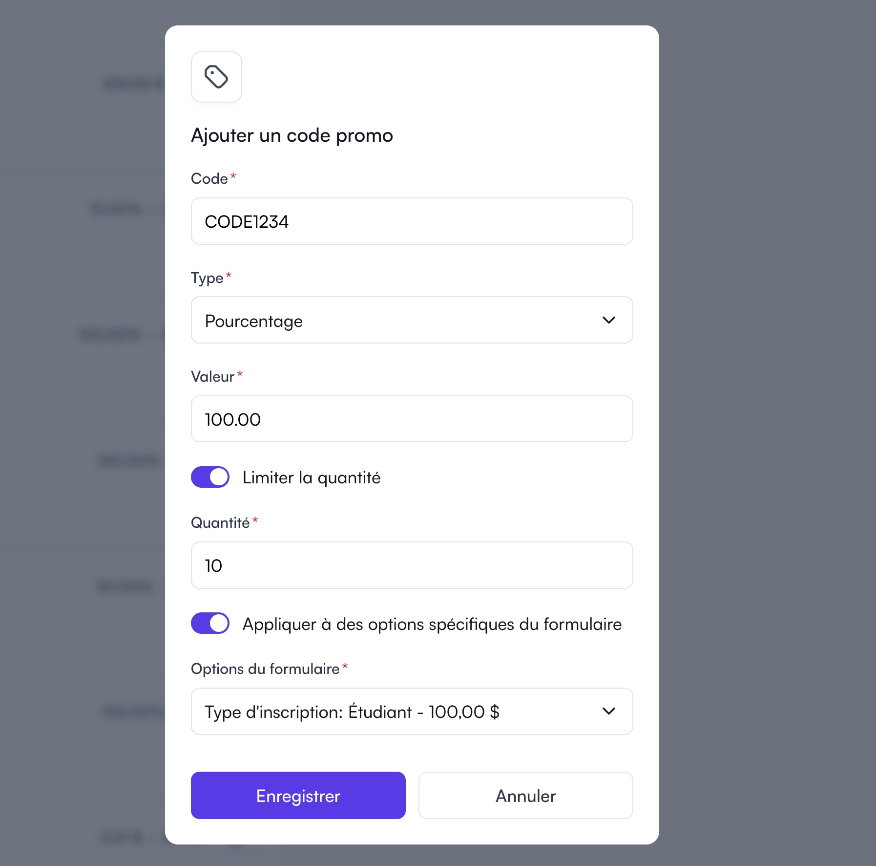Image resolution: width=876 pixels, height=866 pixels.
Task: Click the "Ajouter un code promo" heading
Action: pos(292,135)
